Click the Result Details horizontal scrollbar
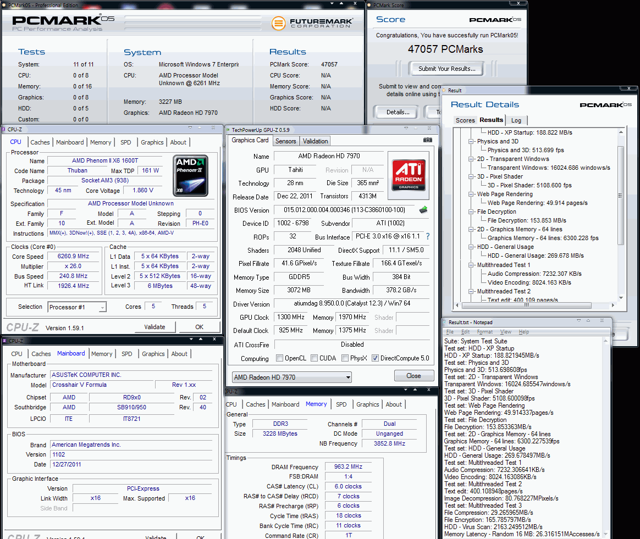The image size is (640, 539). [527, 305]
